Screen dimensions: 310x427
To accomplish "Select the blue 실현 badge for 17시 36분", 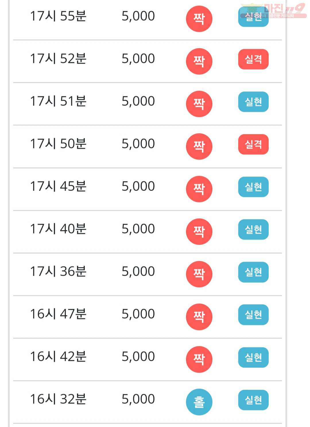I will coord(253,272).
